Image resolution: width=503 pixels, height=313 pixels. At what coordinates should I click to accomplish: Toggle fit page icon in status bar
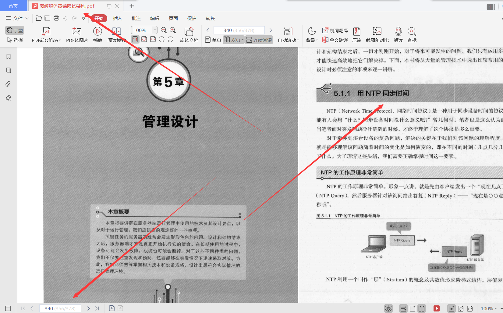461,308
